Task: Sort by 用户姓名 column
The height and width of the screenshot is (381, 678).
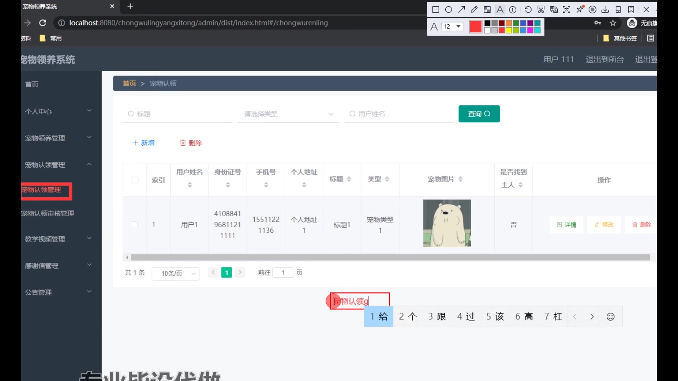Action: pyautogui.click(x=190, y=185)
